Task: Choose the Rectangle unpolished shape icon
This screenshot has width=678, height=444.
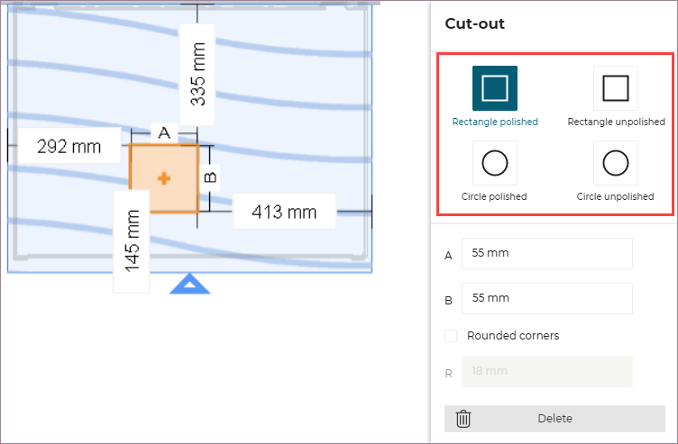Action: click(615, 88)
